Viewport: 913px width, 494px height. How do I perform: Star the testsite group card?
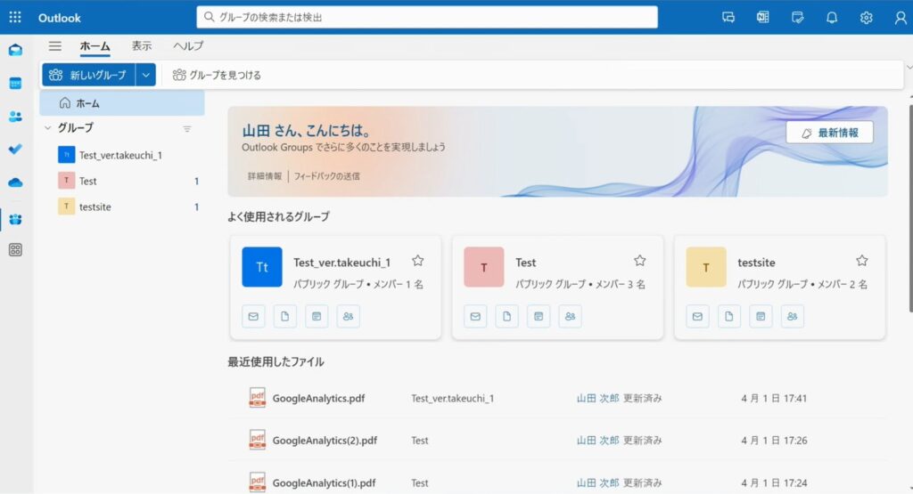tap(861, 261)
